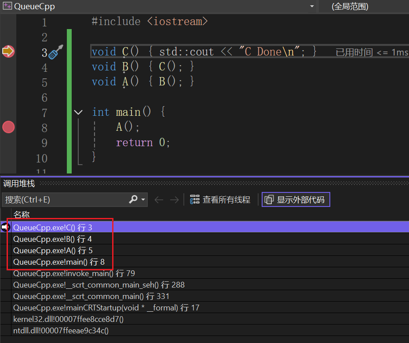Click the 调用堆栈 panel title

coord(19,183)
